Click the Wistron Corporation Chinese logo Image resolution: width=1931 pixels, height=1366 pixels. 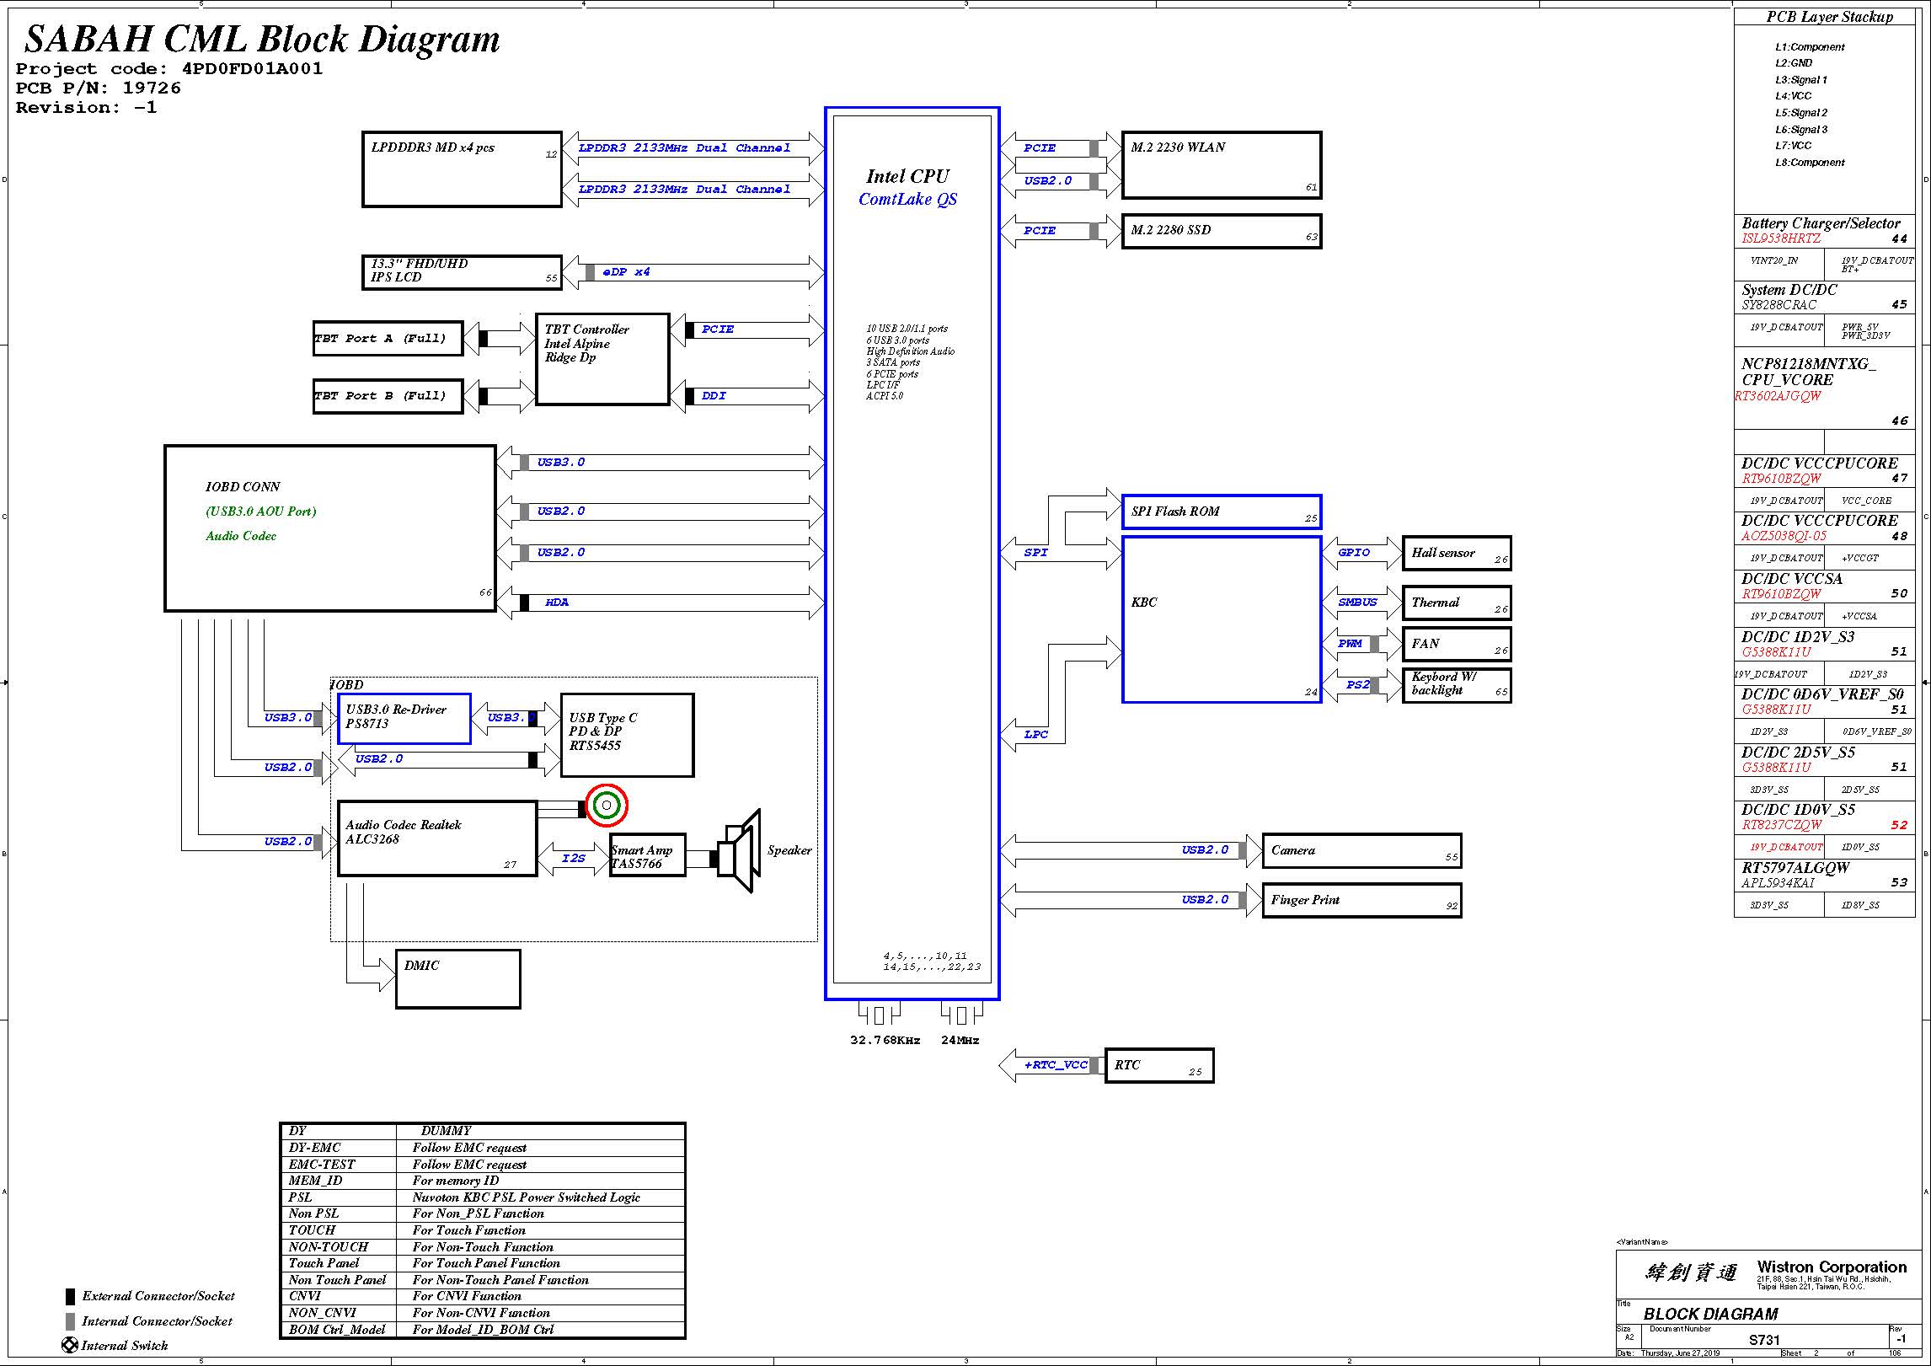[1691, 1272]
